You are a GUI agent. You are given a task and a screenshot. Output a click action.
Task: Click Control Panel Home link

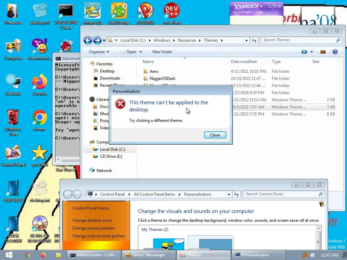90,208
